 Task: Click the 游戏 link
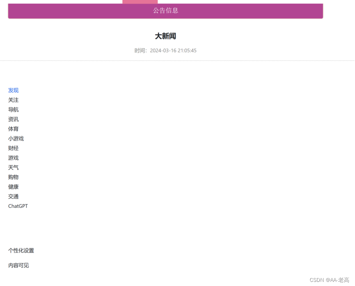[x=13, y=158]
